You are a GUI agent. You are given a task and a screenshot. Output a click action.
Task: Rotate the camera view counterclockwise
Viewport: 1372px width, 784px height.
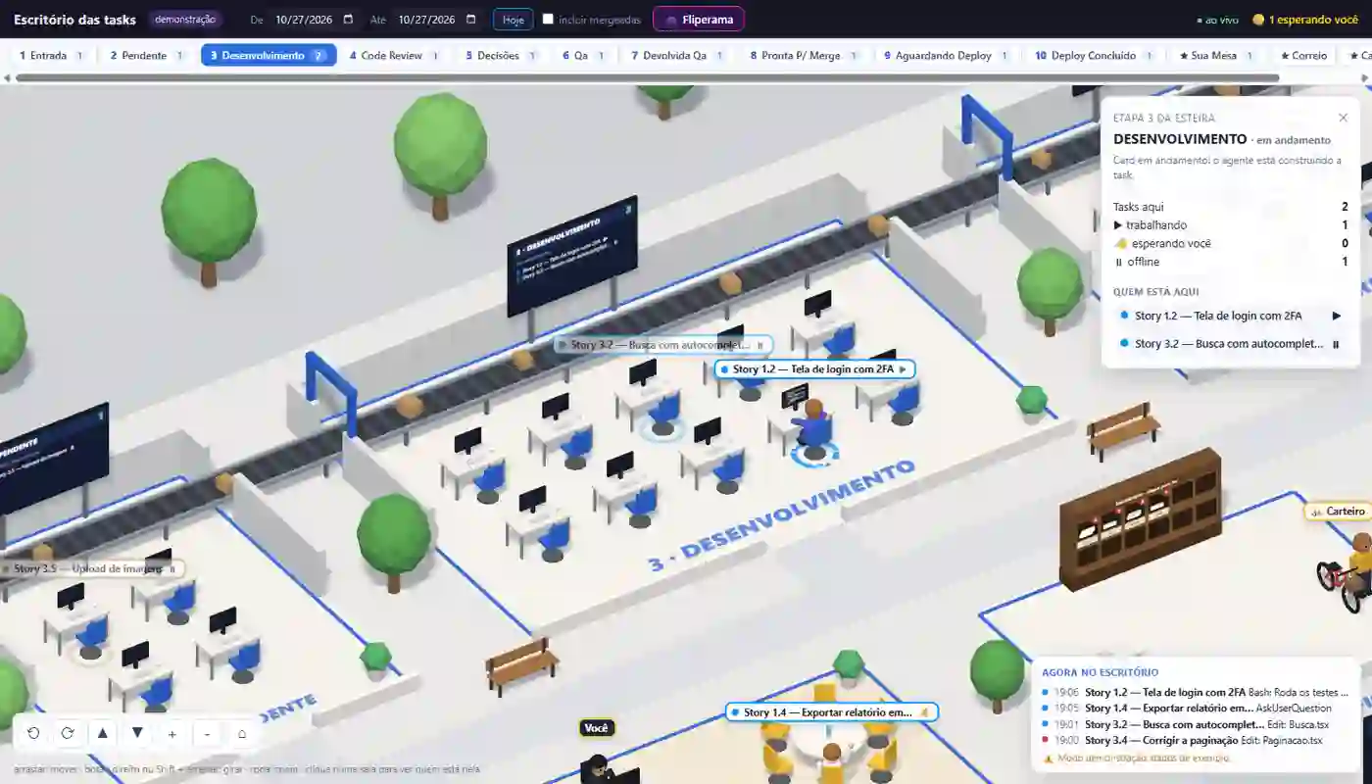(33, 733)
